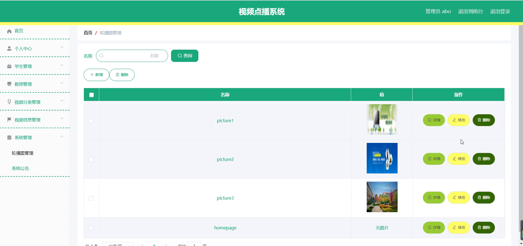Click the 视频分类管理 sidebar icon

[x=9, y=102]
